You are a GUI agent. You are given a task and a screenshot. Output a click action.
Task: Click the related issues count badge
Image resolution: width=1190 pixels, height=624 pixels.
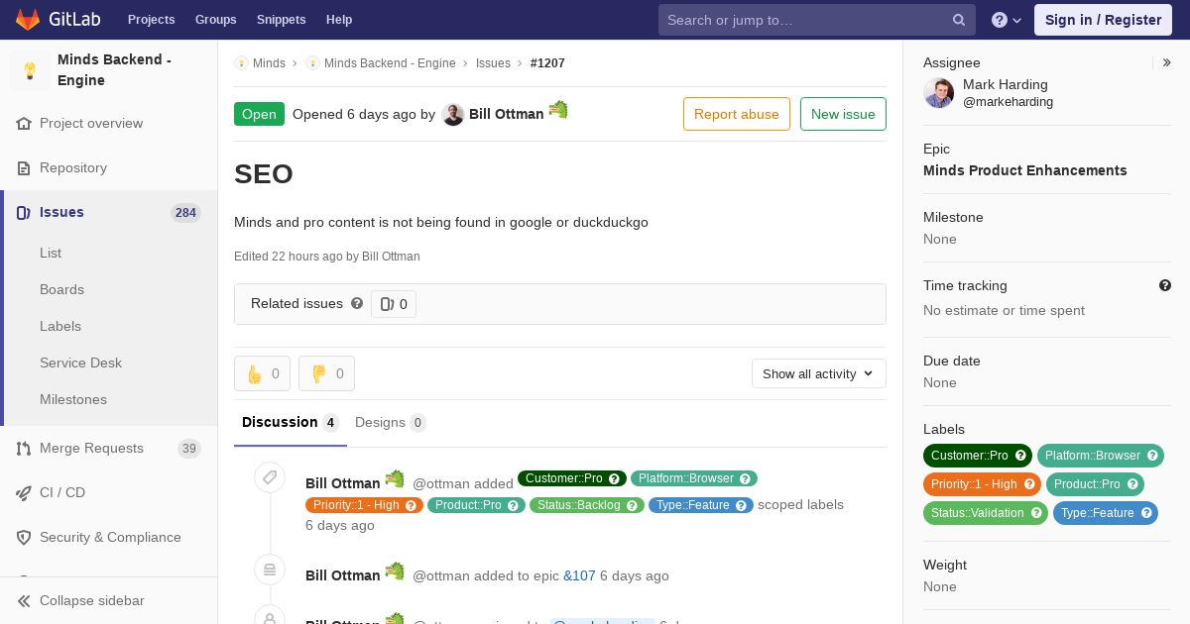pyautogui.click(x=394, y=304)
